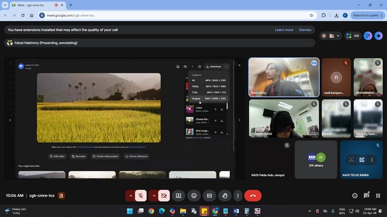Click Learn more in the extensions notice

284,30
